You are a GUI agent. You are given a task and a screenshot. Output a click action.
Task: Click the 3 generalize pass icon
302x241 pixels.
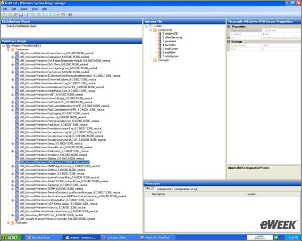pos(159,41)
